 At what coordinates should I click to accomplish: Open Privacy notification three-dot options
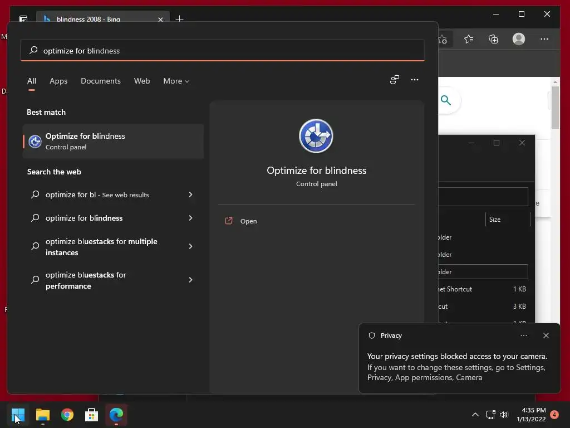[523, 335]
